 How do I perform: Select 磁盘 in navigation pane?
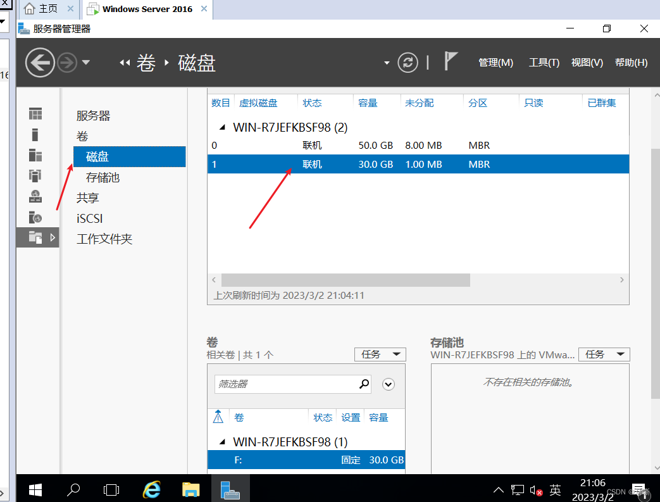[129, 156]
